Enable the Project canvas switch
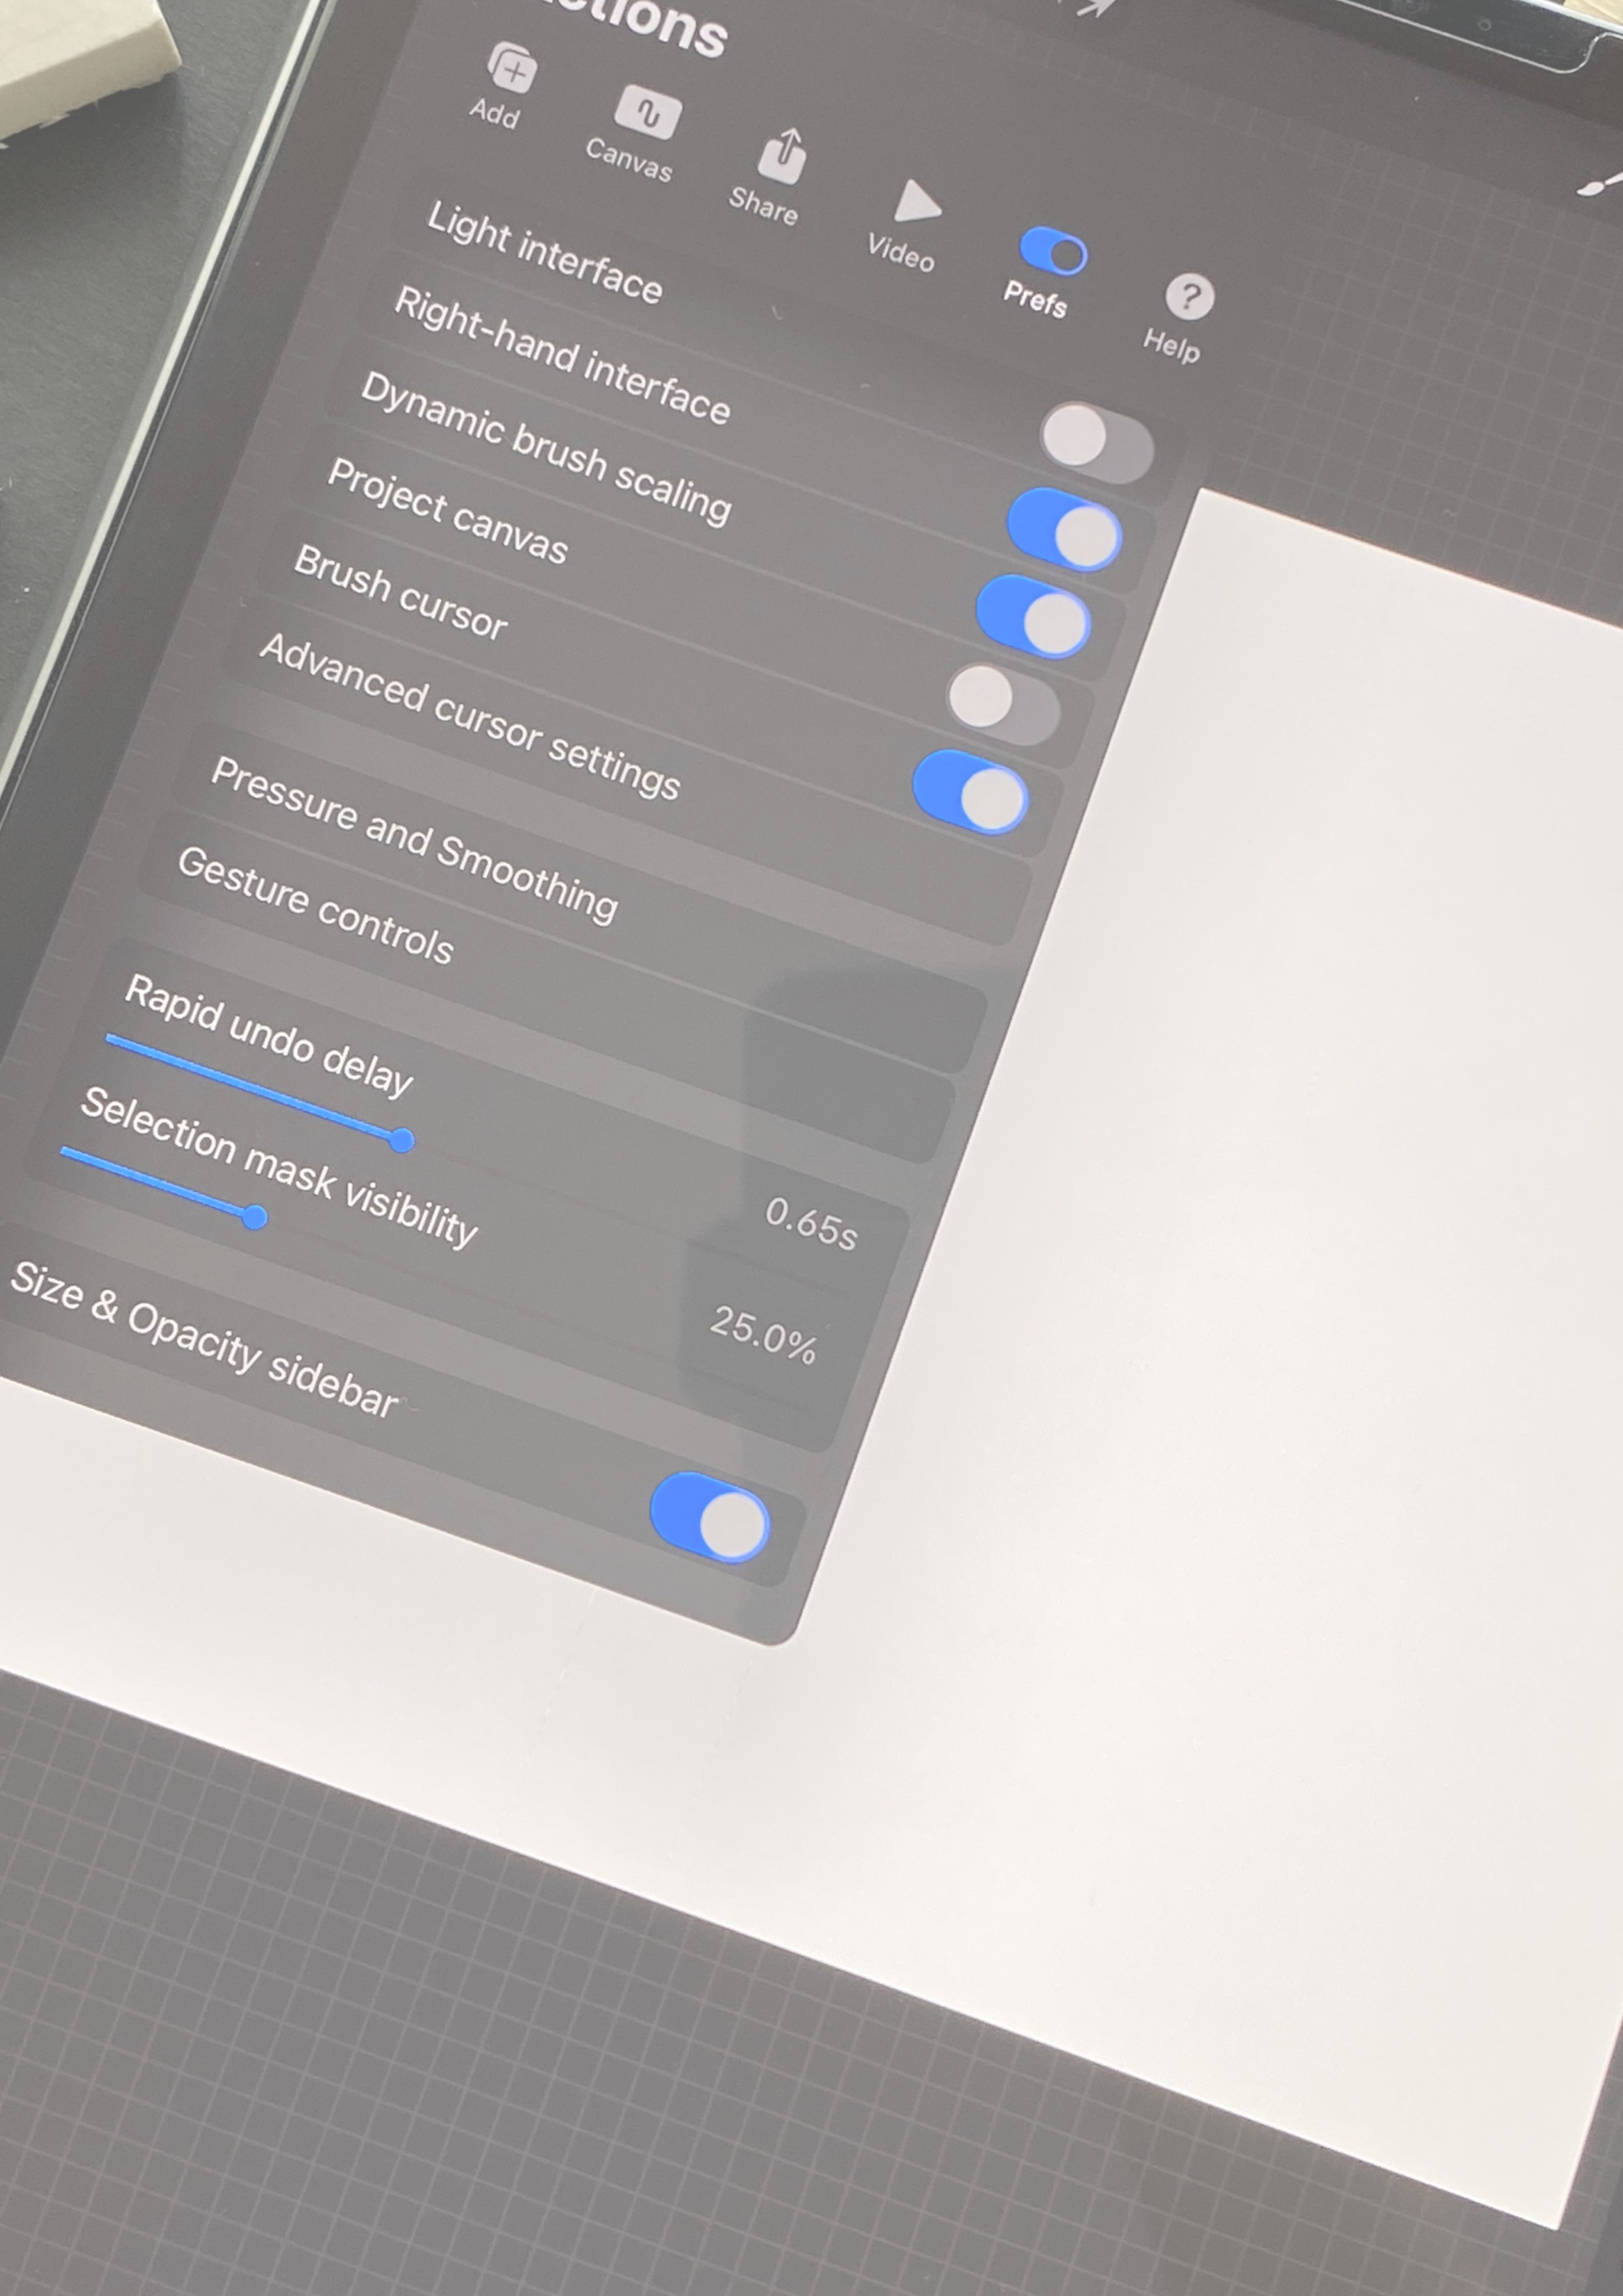This screenshot has width=1623, height=2296. (1003, 704)
